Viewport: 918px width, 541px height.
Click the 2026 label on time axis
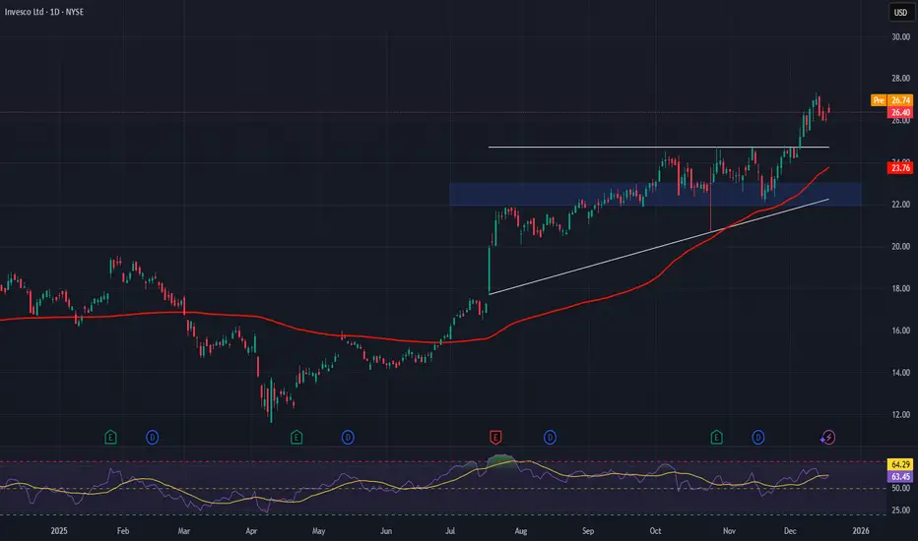coord(861,531)
